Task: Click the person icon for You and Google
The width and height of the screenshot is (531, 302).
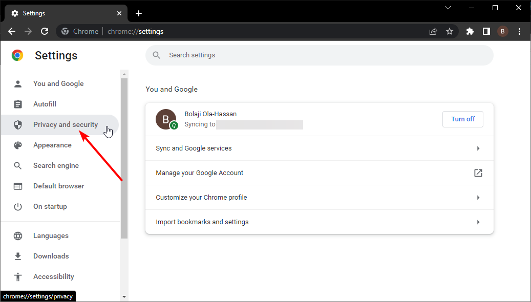Action: [x=18, y=83]
